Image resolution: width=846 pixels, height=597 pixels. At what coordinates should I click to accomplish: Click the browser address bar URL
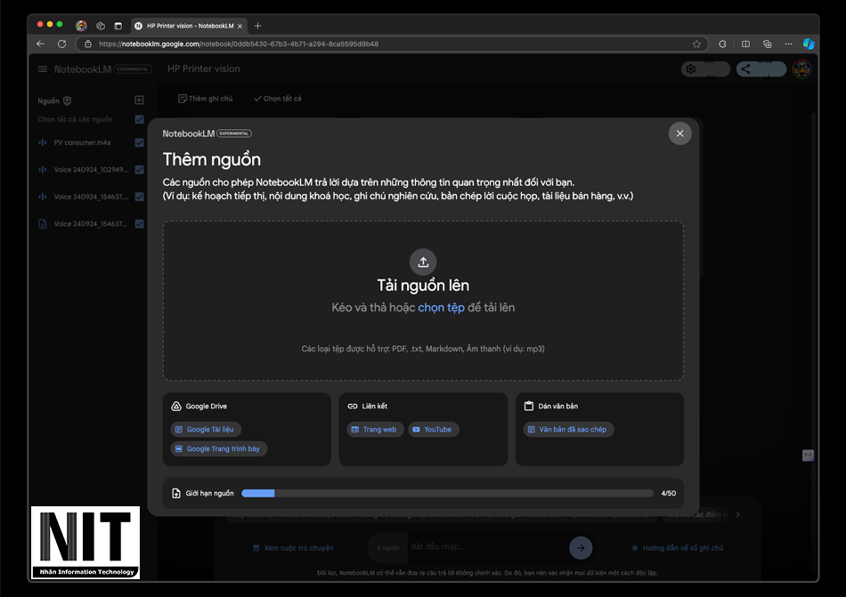point(239,44)
